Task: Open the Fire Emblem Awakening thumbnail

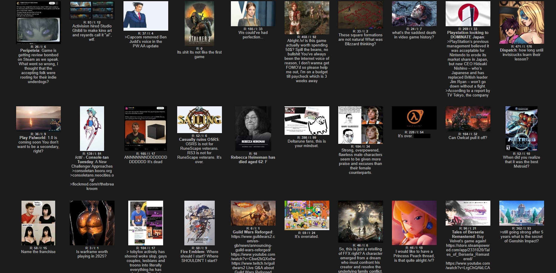Action: pos(200,223)
